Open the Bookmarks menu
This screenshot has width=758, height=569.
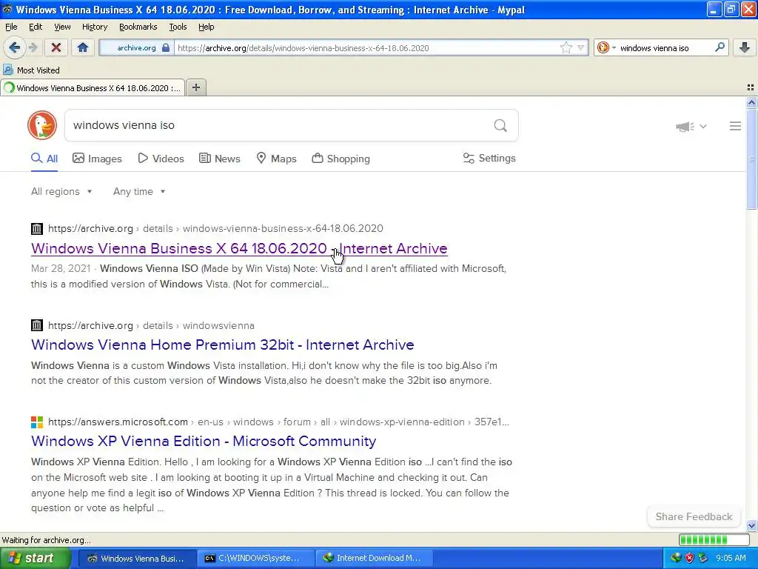(x=138, y=27)
